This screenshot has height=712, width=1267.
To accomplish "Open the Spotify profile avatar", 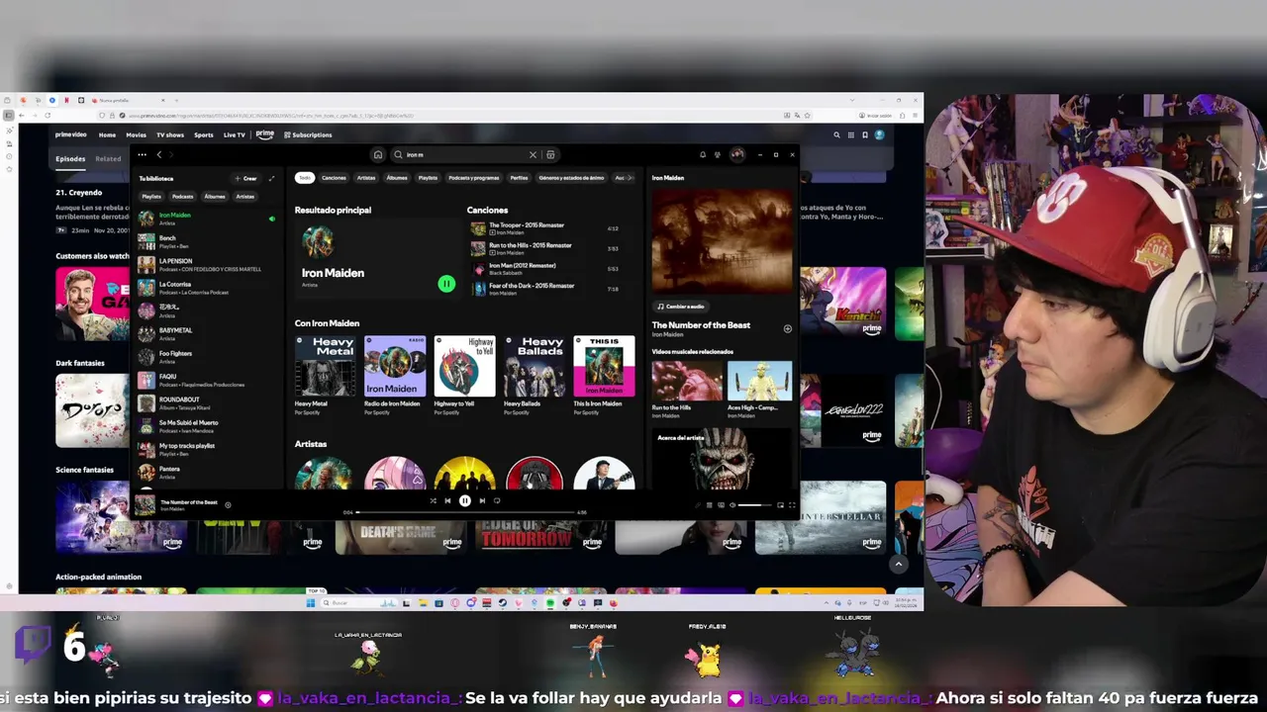I will [x=736, y=154].
